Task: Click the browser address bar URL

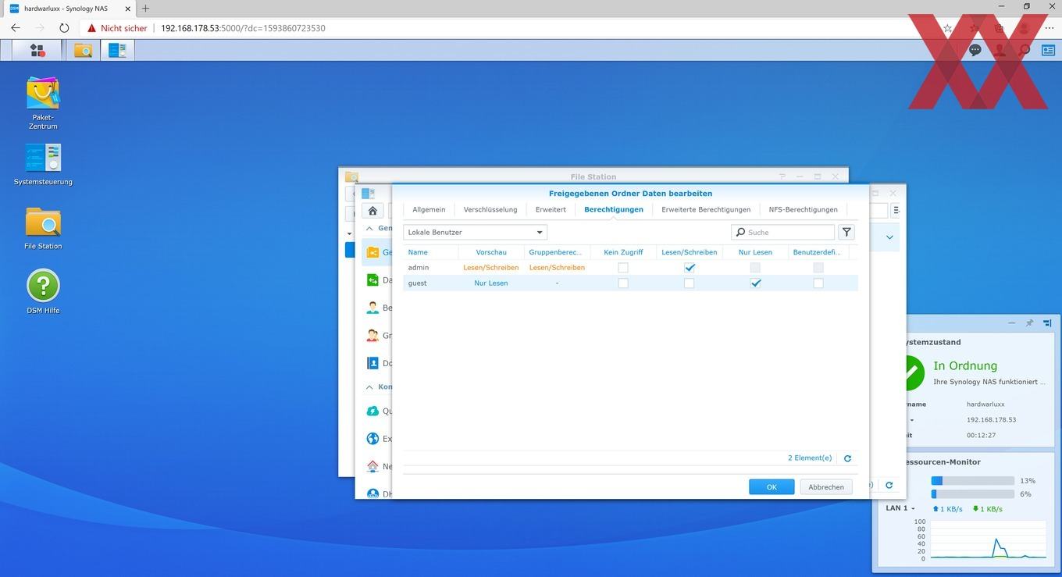Action: point(243,27)
